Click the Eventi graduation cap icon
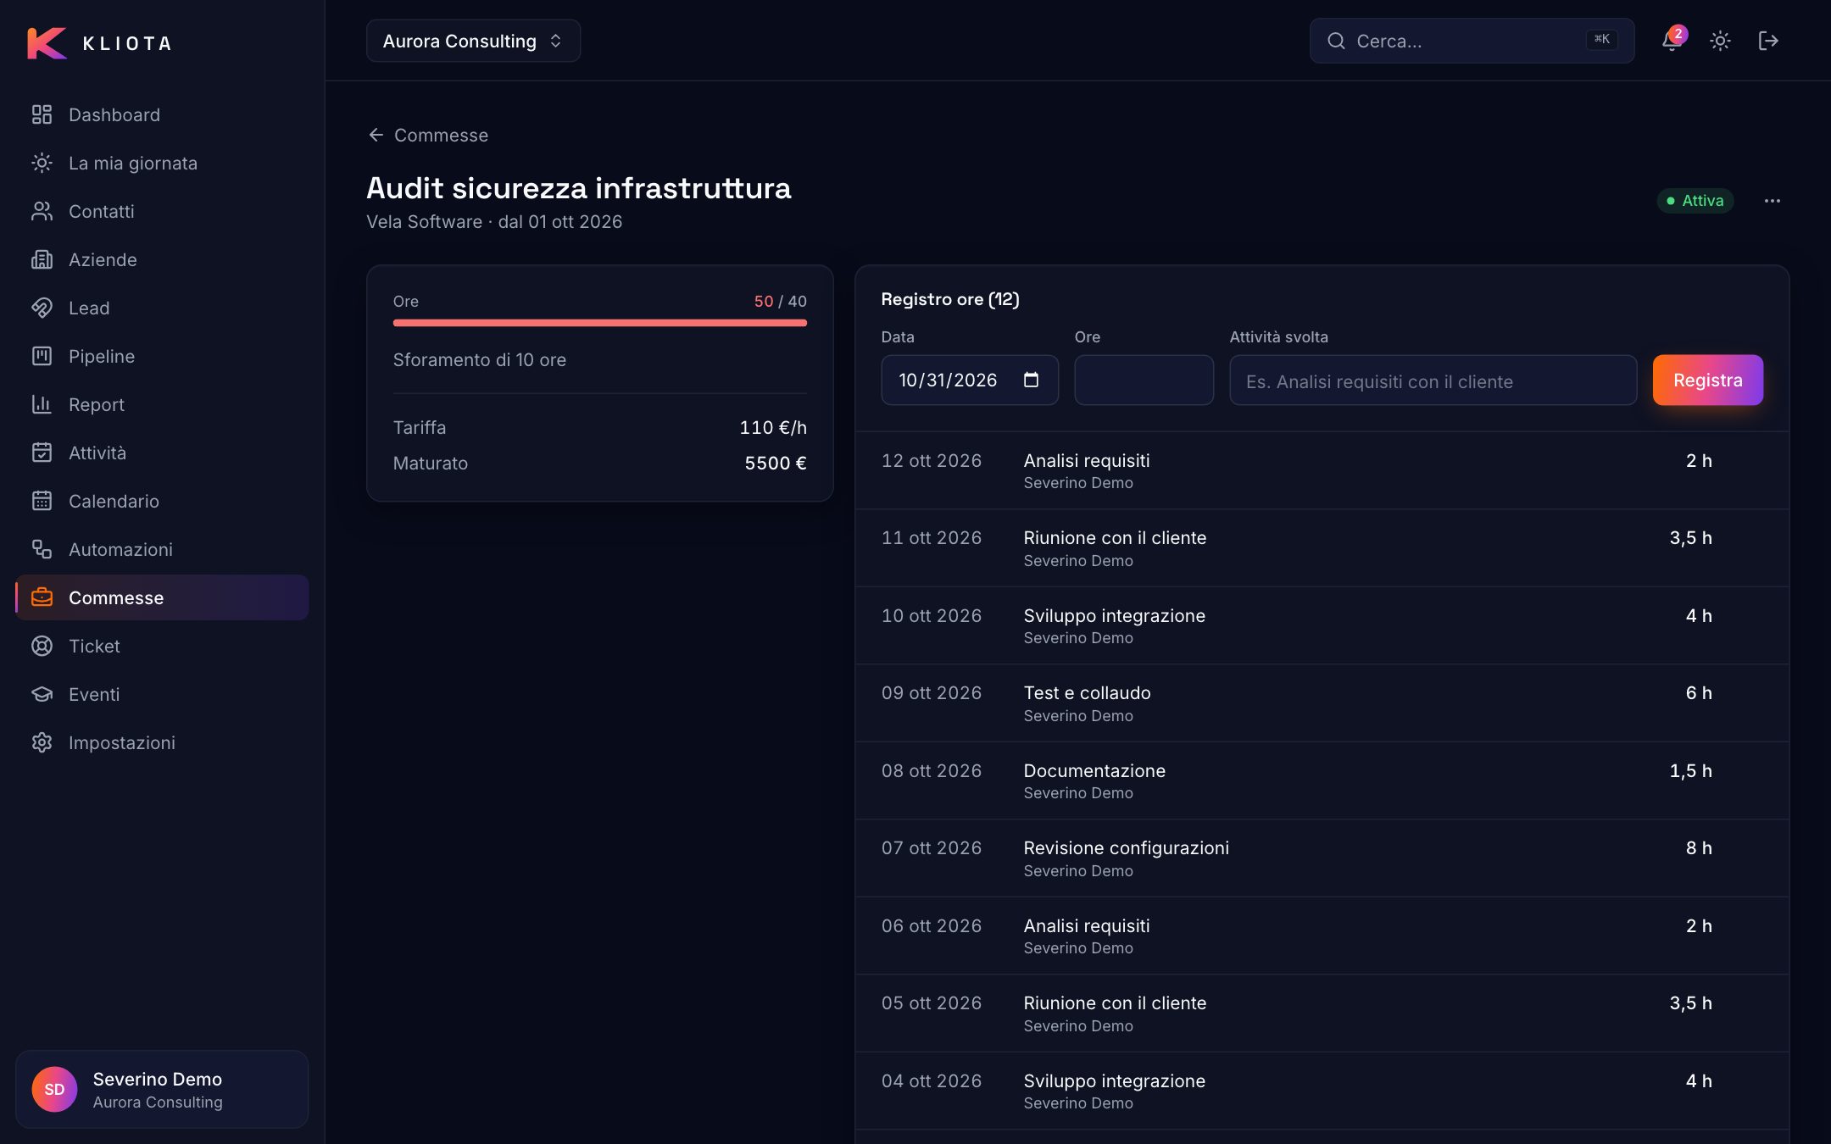 tap(42, 694)
